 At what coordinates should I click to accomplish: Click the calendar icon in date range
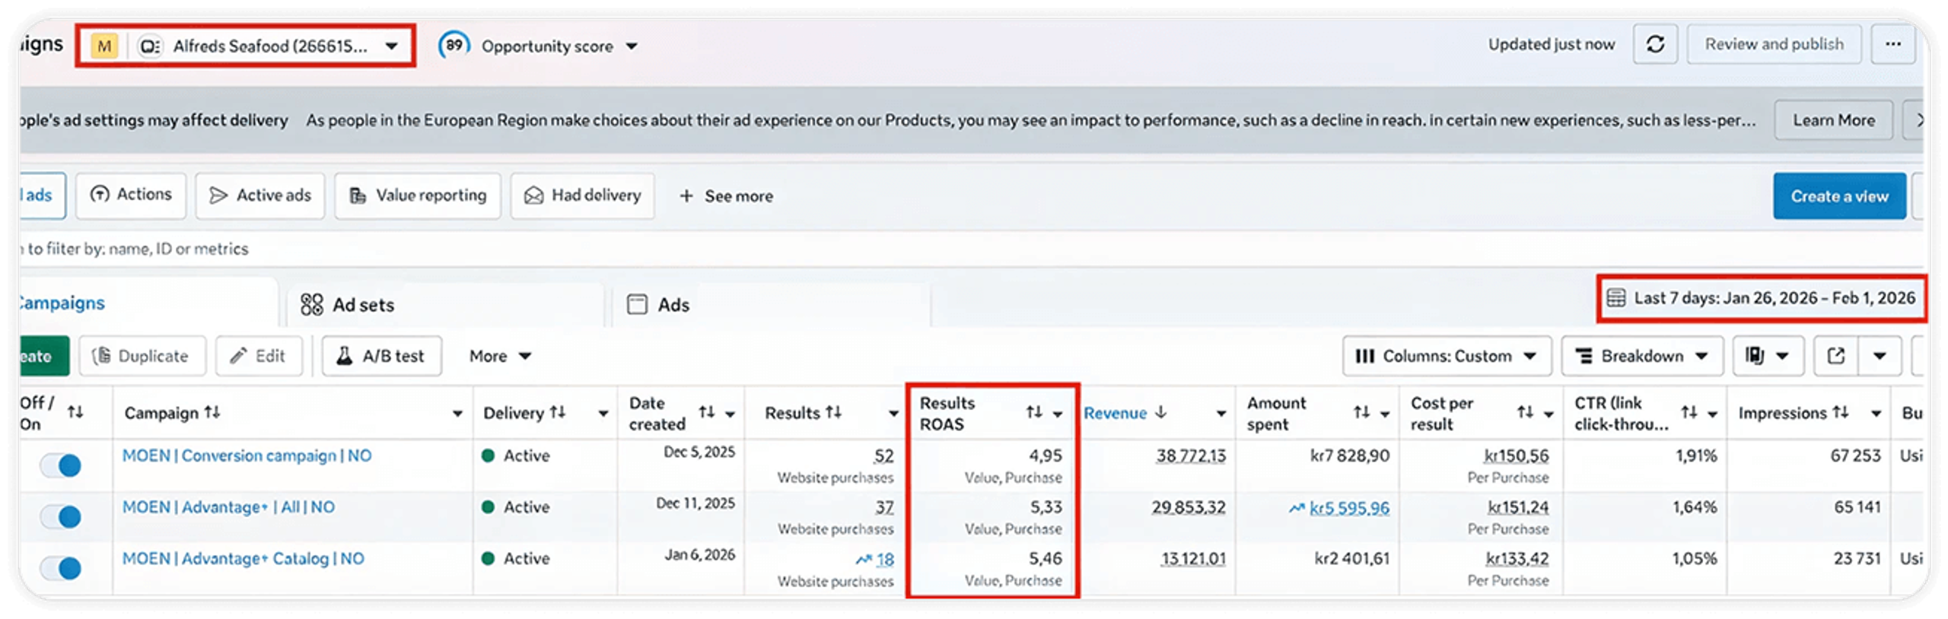pos(1615,297)
